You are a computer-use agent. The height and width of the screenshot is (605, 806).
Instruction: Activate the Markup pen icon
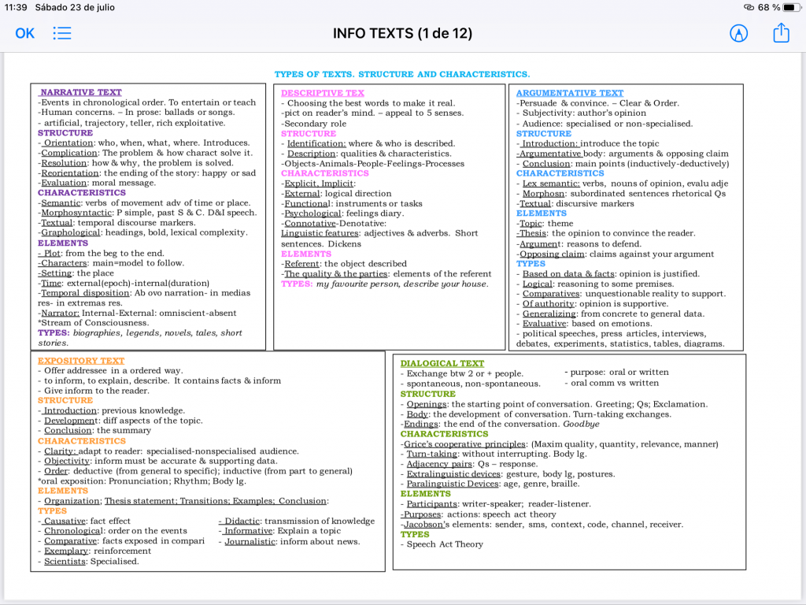(738, 33)
